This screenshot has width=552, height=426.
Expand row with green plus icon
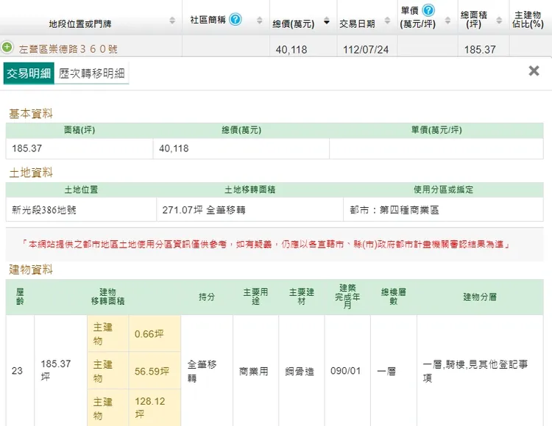pyautogui.click(x=7, y=47)
